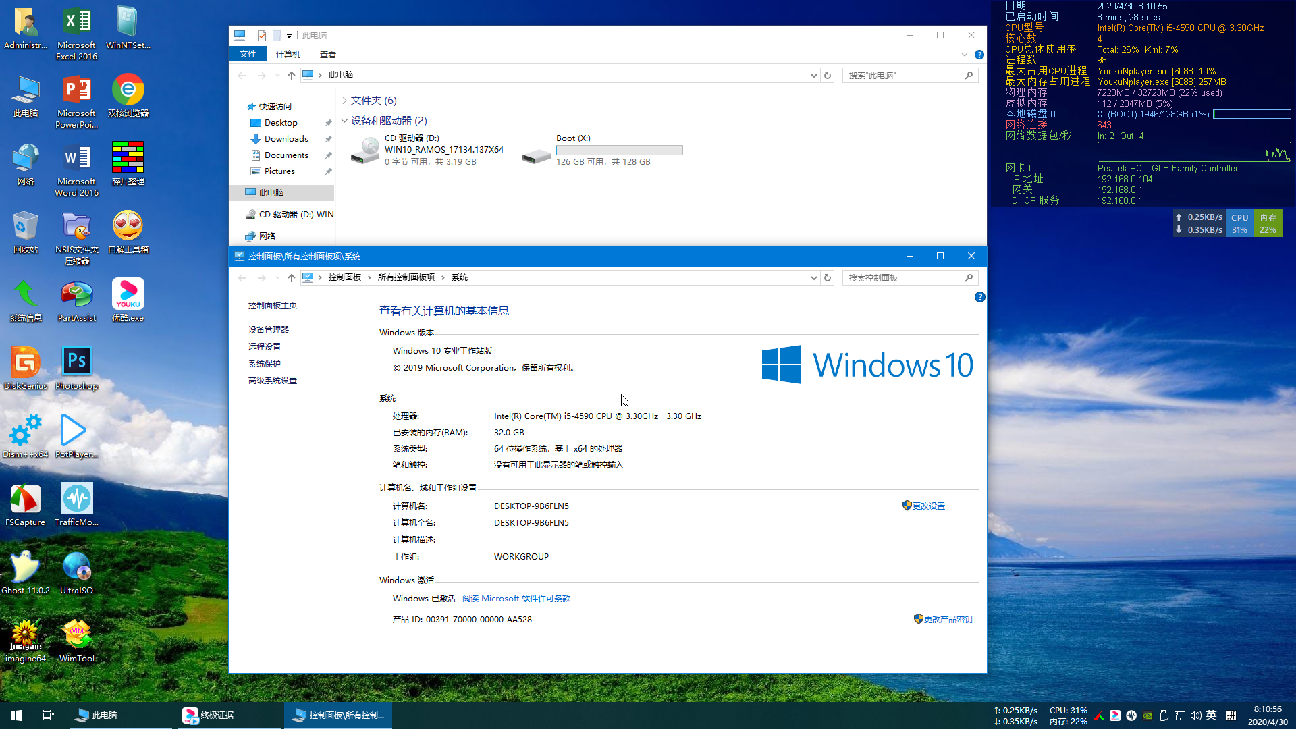
Task: Open Task View on taskbar
Action: pyautogui.click(x=48, y=715)
